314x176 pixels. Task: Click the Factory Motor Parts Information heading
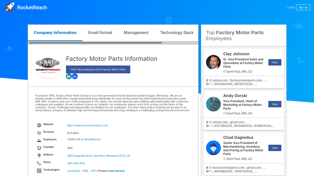pyautogui.click(x=111, y=59)
